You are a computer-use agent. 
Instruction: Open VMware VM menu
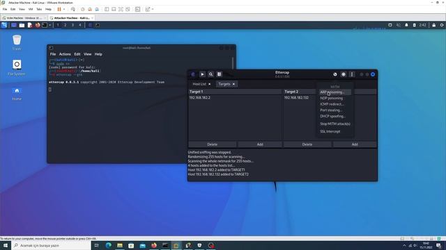click(31, 9)
